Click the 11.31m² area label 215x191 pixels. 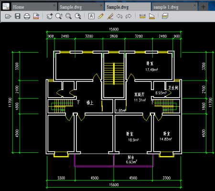(x=140, y=100)
